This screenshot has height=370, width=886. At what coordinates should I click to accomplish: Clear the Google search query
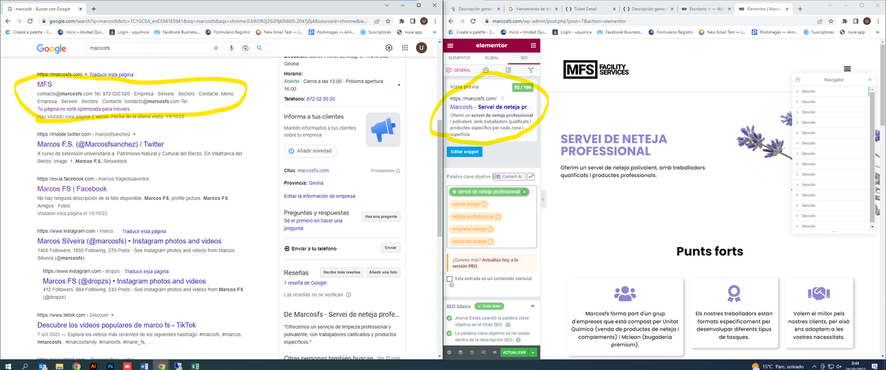[216, 48]
